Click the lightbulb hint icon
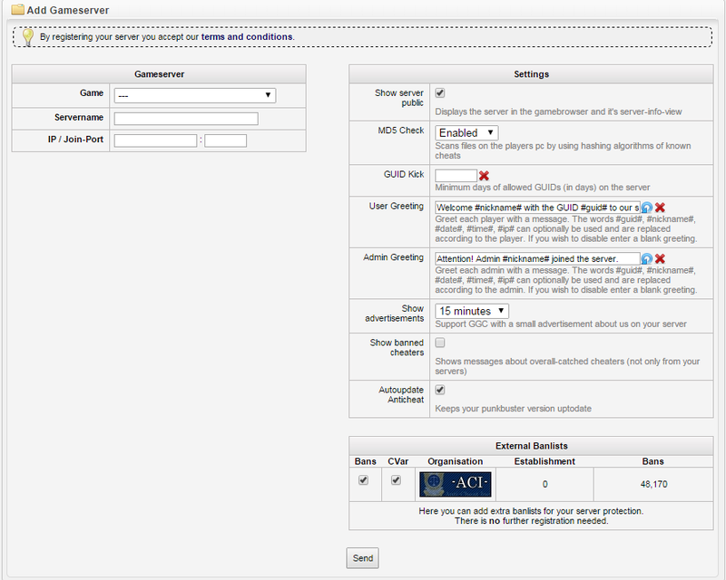The image size is (726, 580). click(28, 37)
